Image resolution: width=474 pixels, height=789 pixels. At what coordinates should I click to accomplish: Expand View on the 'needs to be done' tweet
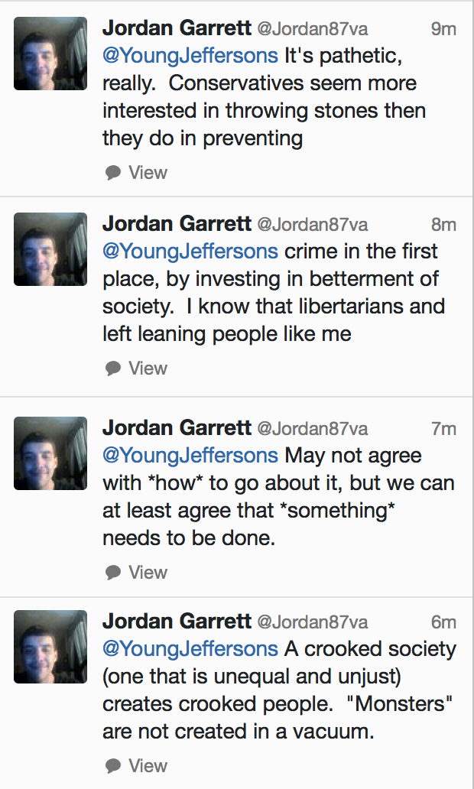pos(148,572)
